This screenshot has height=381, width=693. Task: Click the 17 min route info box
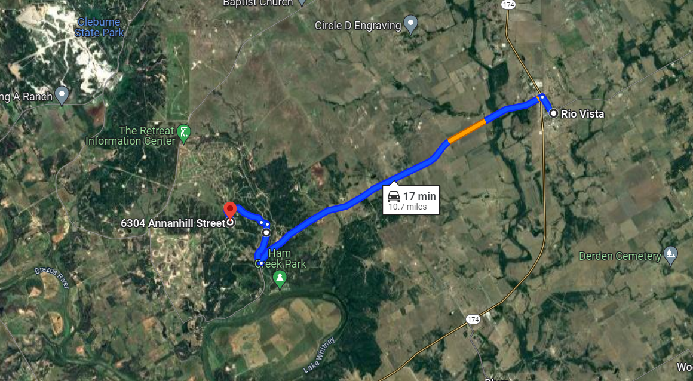click(x=411, y=200)
